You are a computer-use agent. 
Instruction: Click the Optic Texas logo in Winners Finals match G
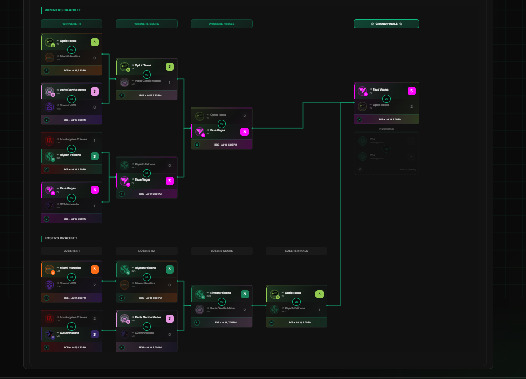[200, 116]
